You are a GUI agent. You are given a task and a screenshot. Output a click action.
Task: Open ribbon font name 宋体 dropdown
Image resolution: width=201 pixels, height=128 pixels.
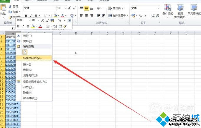55,8
